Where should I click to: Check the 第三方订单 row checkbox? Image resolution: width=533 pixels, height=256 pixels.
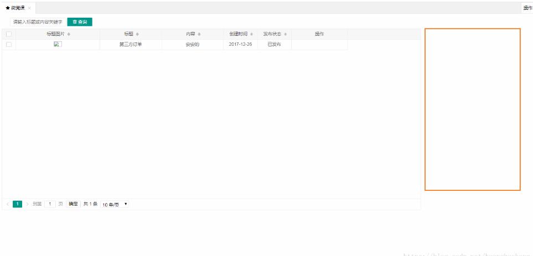coord(8,44)
